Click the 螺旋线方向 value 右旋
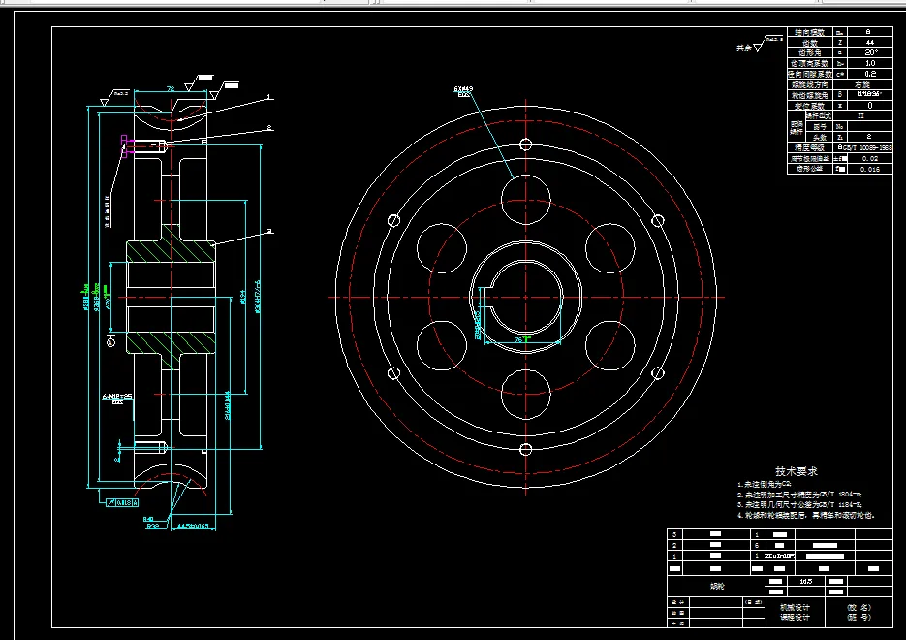 click(862, 84)
